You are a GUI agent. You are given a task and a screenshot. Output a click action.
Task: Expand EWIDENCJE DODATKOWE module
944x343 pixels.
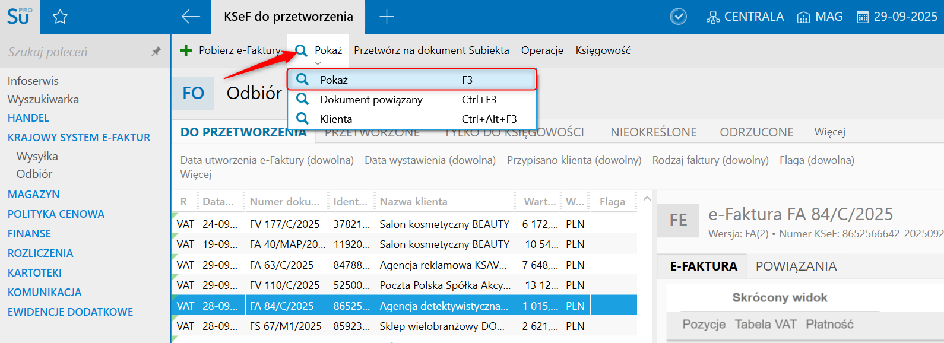pyautogui.click(x=70, y=312)
